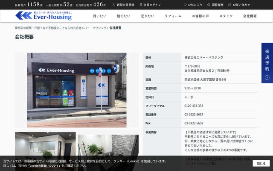Click the office interior photo with whiteboard

[x=45, y=151]
